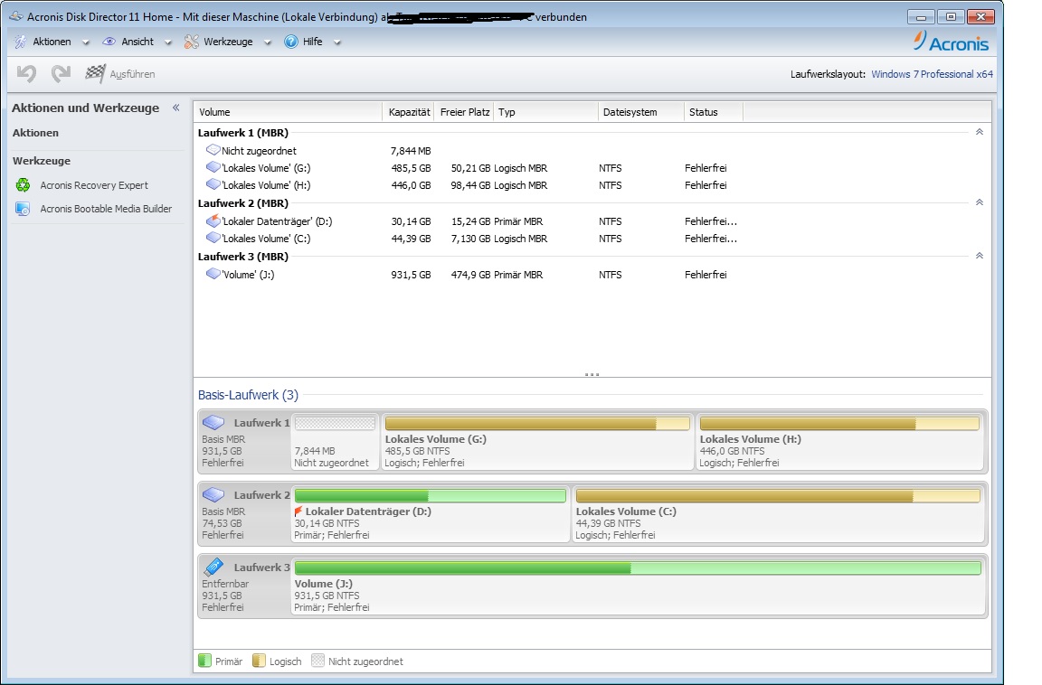Select Lokaler Datenträger (D:) block in disk map

click(430, 513)
